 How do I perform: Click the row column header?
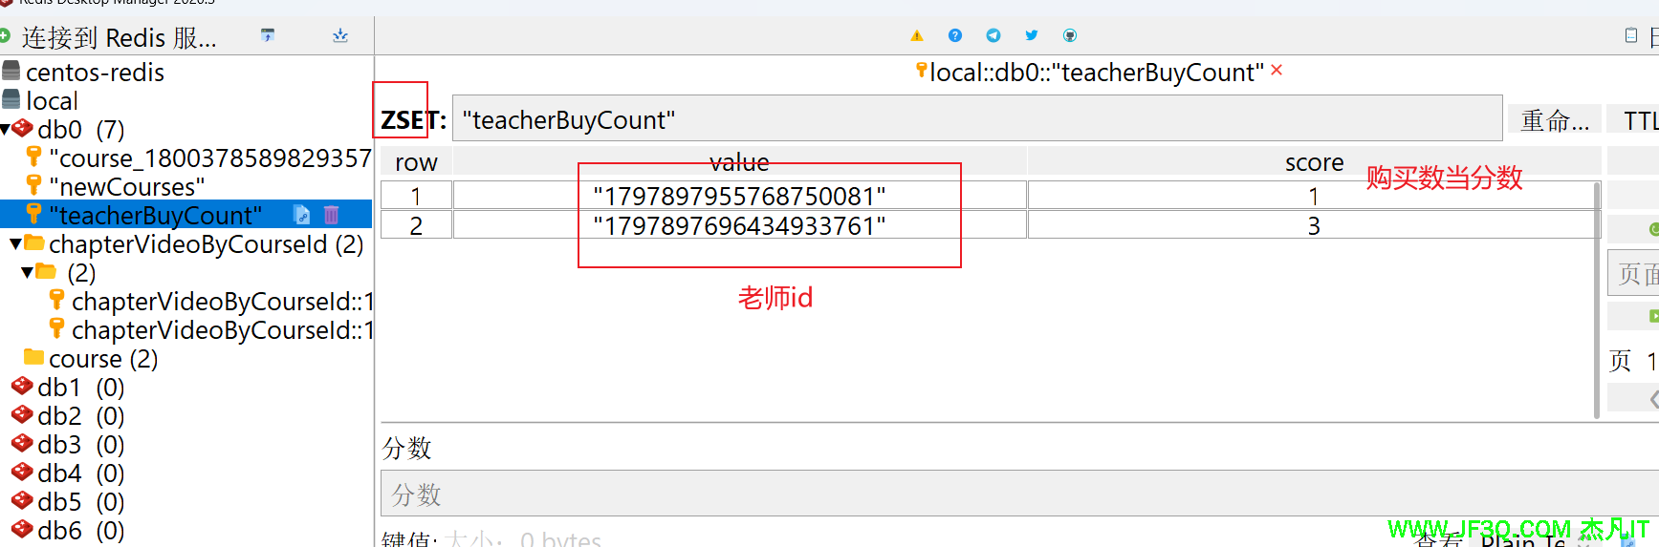(416, 162)
